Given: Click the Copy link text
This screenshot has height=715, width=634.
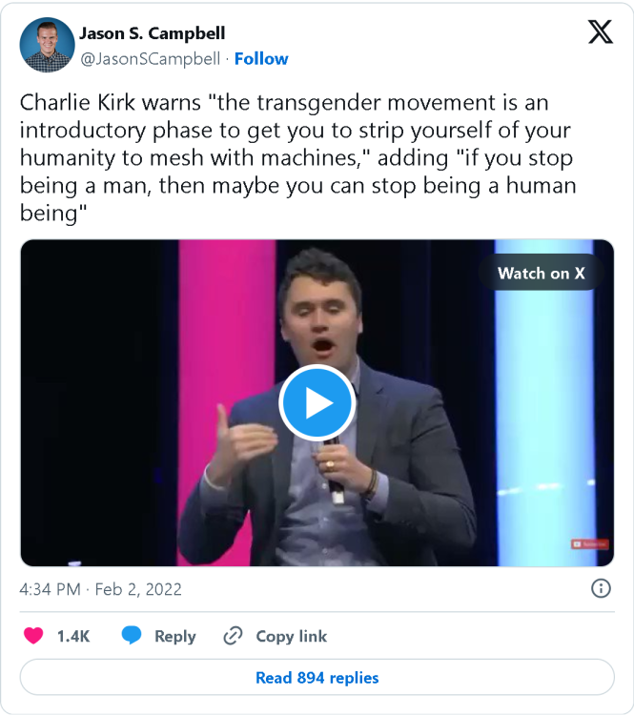Looking at the screenshot, I should tap(292, 636).
